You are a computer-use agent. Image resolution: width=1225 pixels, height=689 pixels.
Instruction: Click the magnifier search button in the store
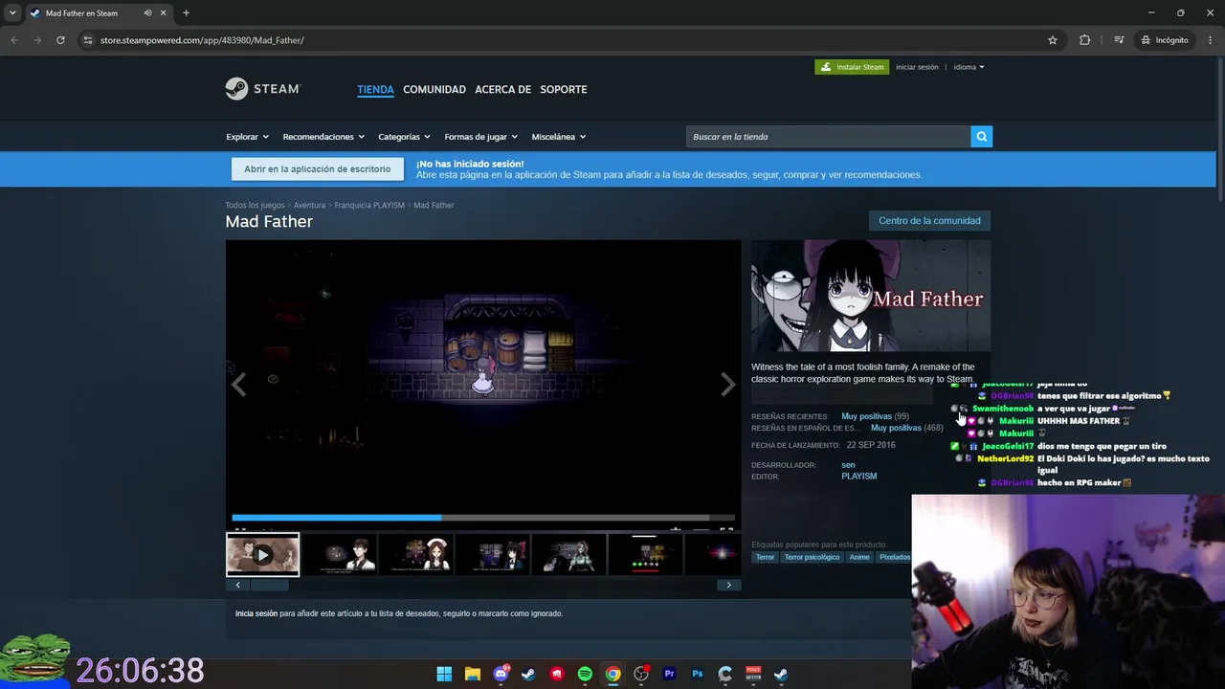(981, 137)
